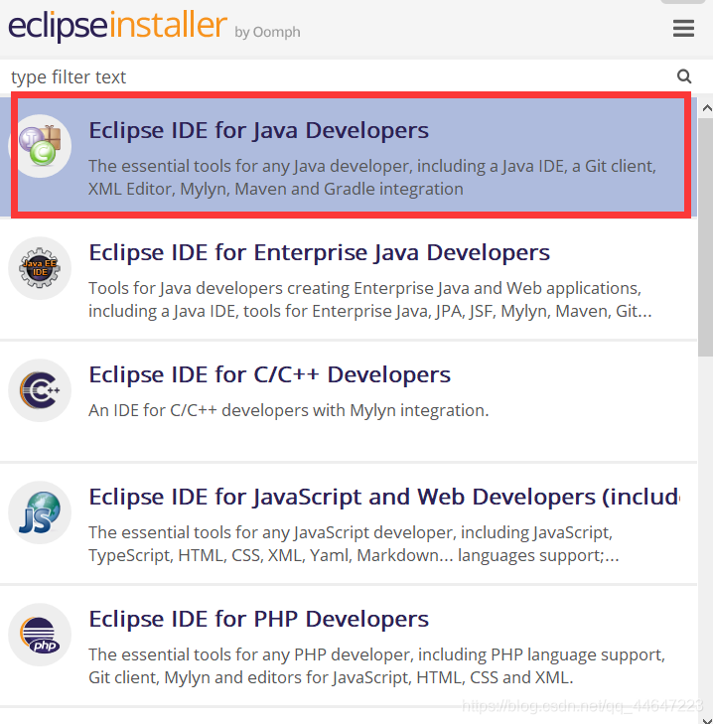Click the Java Developers description text
713x724 pixels.
pos(372,178)
